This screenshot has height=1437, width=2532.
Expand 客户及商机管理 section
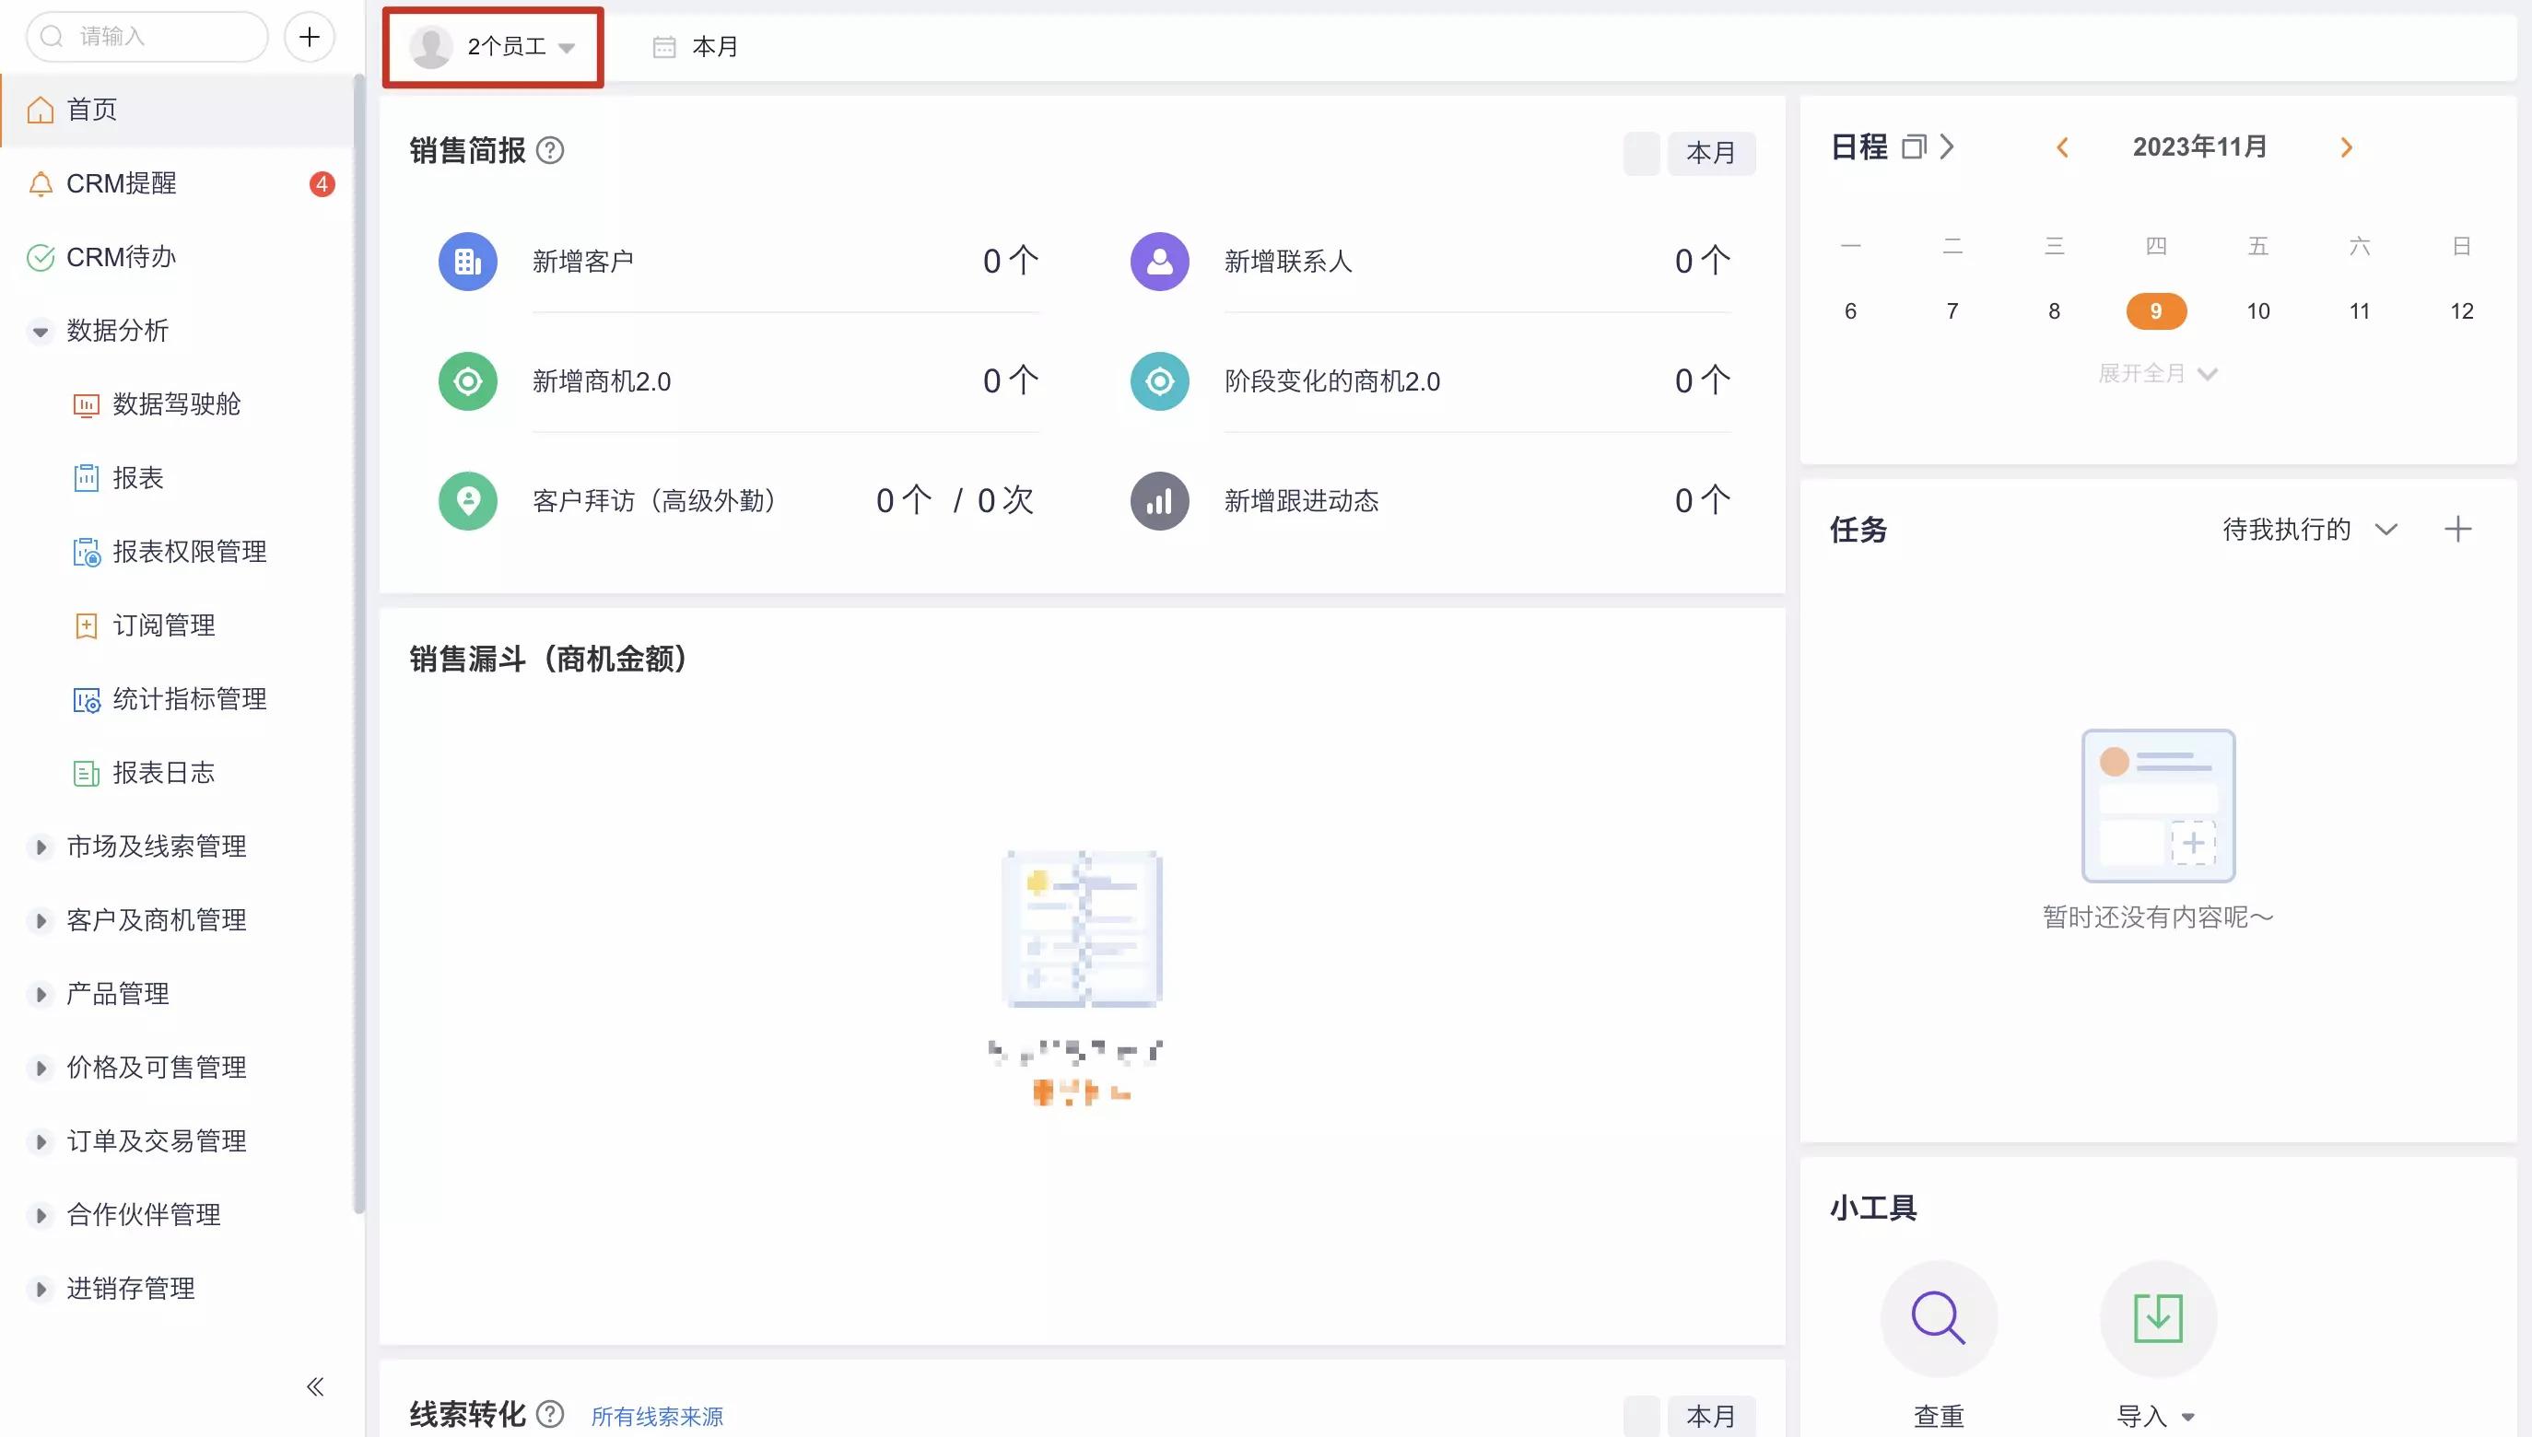[41, 921]
